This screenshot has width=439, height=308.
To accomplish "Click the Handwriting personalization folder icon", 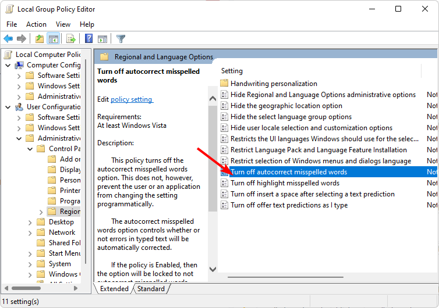I will (224, 83).
